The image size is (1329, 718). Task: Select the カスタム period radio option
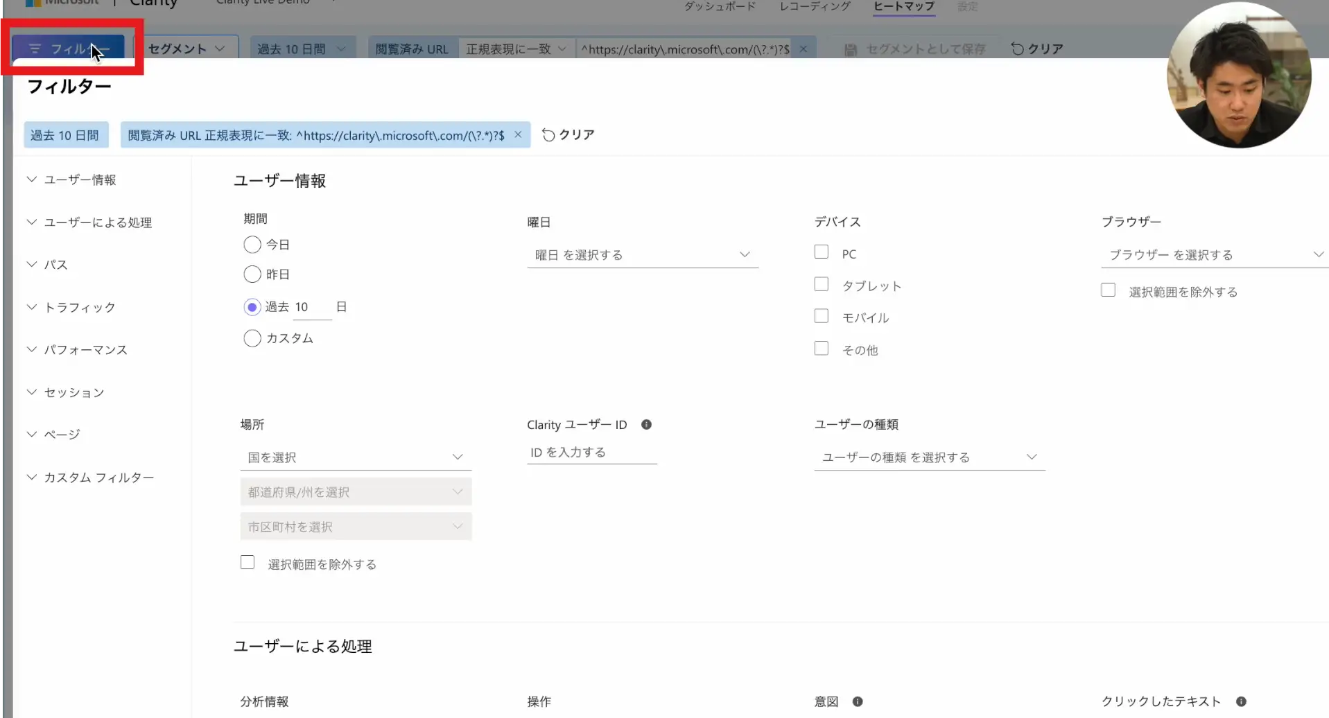pos(252,338)
